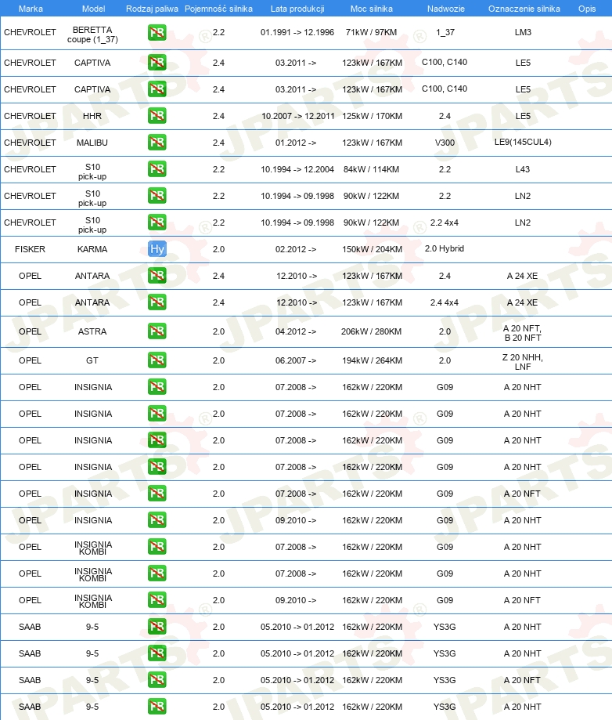Click the Marka column header
Screen dimensions: 612x720
coord(31,9)
